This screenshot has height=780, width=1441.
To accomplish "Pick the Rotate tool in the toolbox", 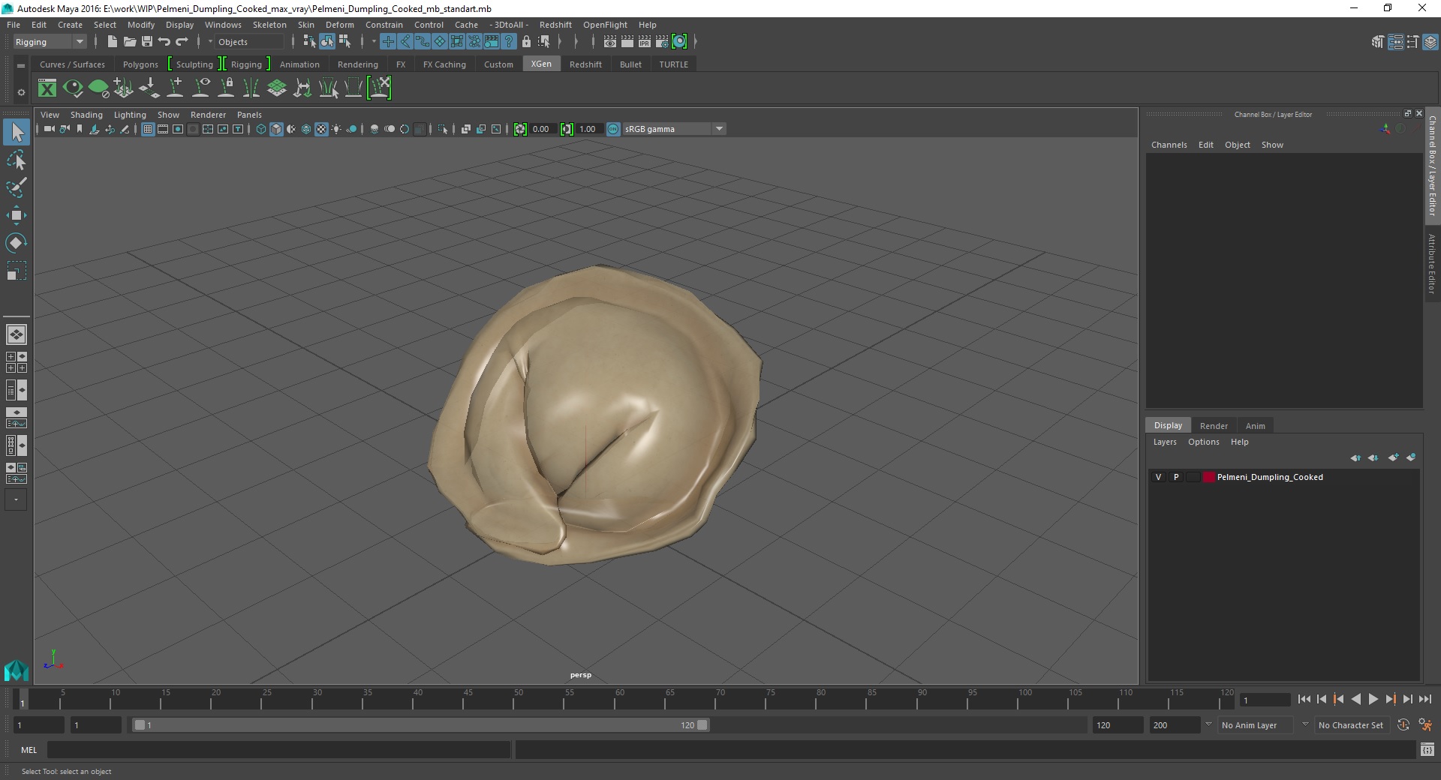I will point(16,243).
